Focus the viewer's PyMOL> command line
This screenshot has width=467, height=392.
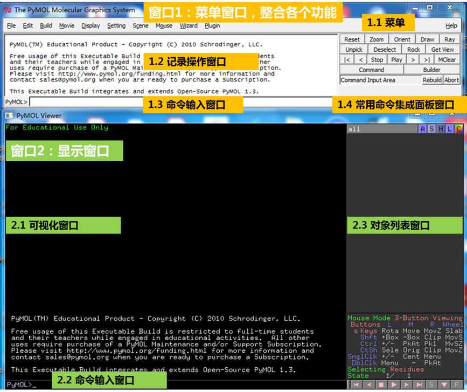[176, 384]
